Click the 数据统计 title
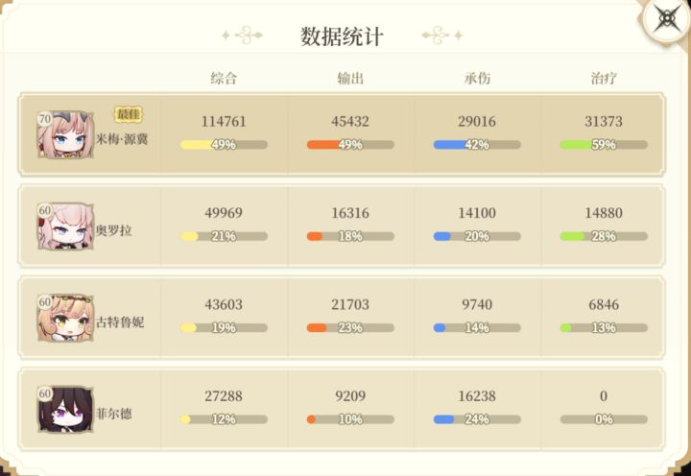The width and height of the screenshot is (691, 476). [342, 36]
